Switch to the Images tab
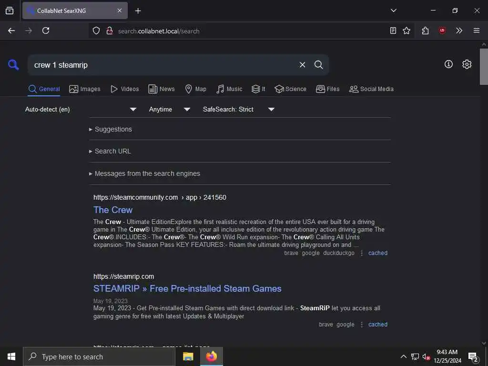This screenshot has height=366, width=488. click(85, 89)
